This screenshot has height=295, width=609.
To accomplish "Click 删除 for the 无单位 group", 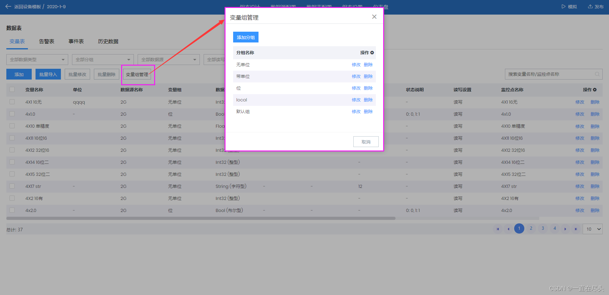I will click(x=368, y=65).
